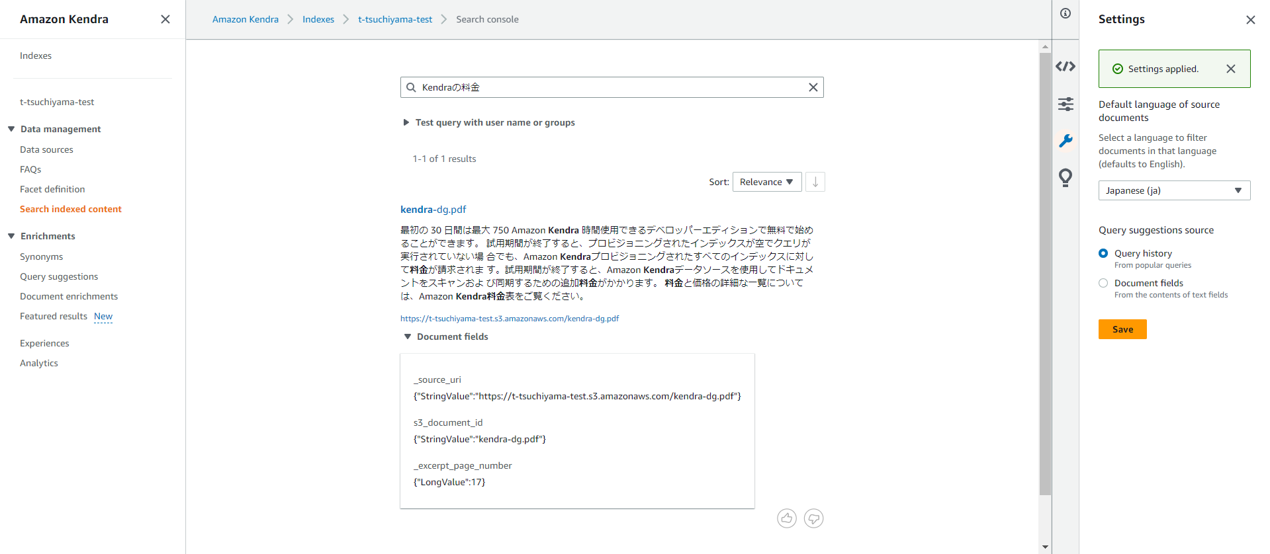Open Document enrichments page
Screen dimensions: 1270x554
tap(69, 296)
